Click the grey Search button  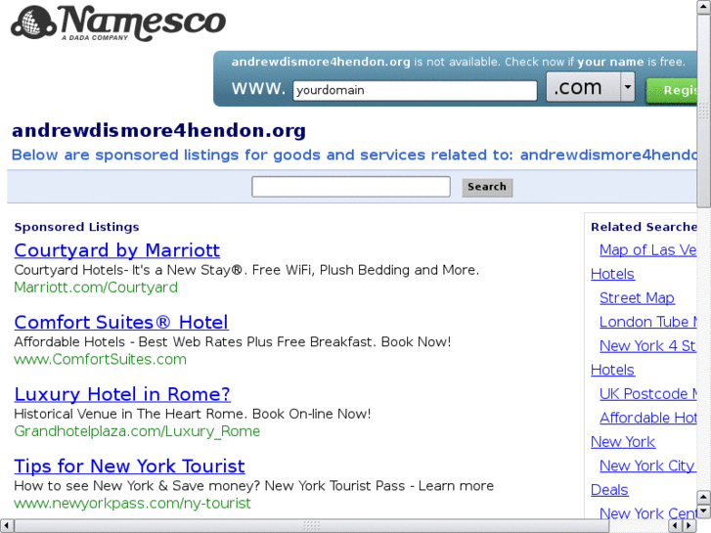pos(487,187)
